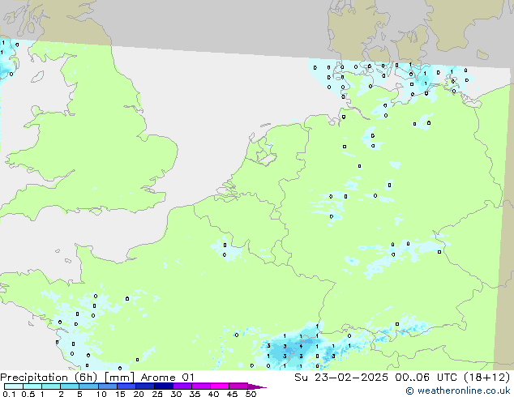Pick the 1–2 mm legend color box
This screenshot has width=514, height=397.
pyautogui.click(x=51, y=386)
